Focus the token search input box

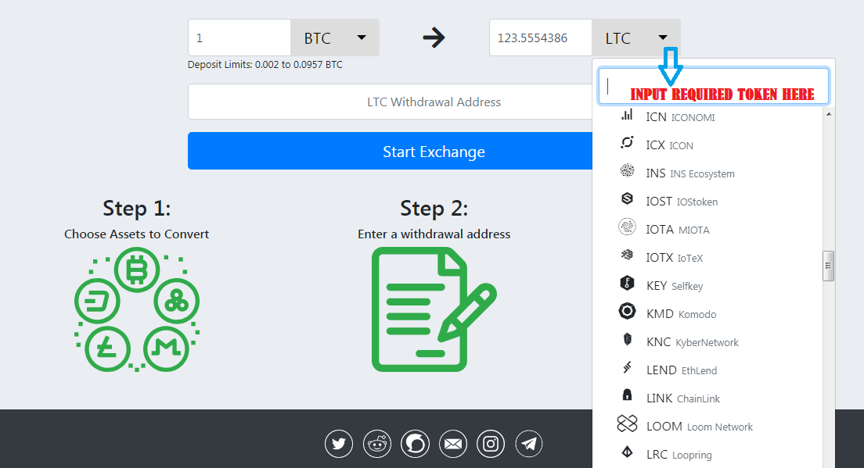click(714, 87)
